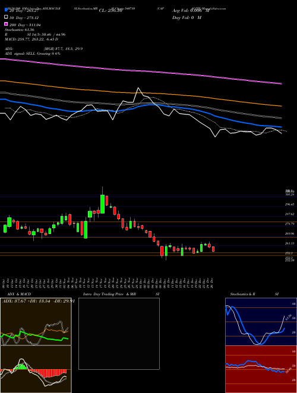Click the 269.96 price axis label
Screen dimensions: 297x393
point(290,233)
